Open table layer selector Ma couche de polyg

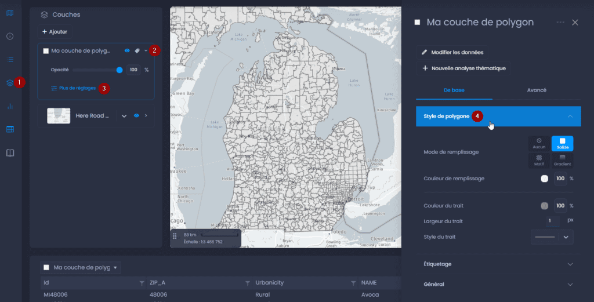coord(81,268)
